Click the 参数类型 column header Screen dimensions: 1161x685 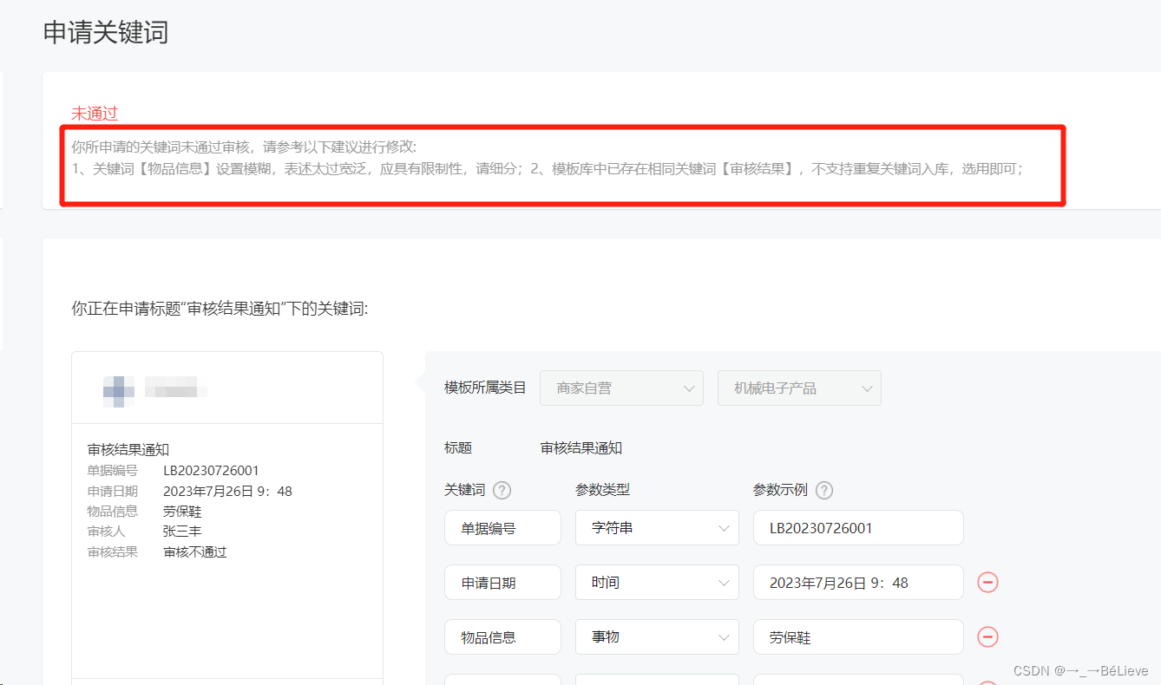tap(602, 489)
